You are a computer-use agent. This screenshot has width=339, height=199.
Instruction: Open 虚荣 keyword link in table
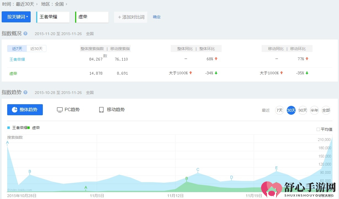click(x=13, y=74)
